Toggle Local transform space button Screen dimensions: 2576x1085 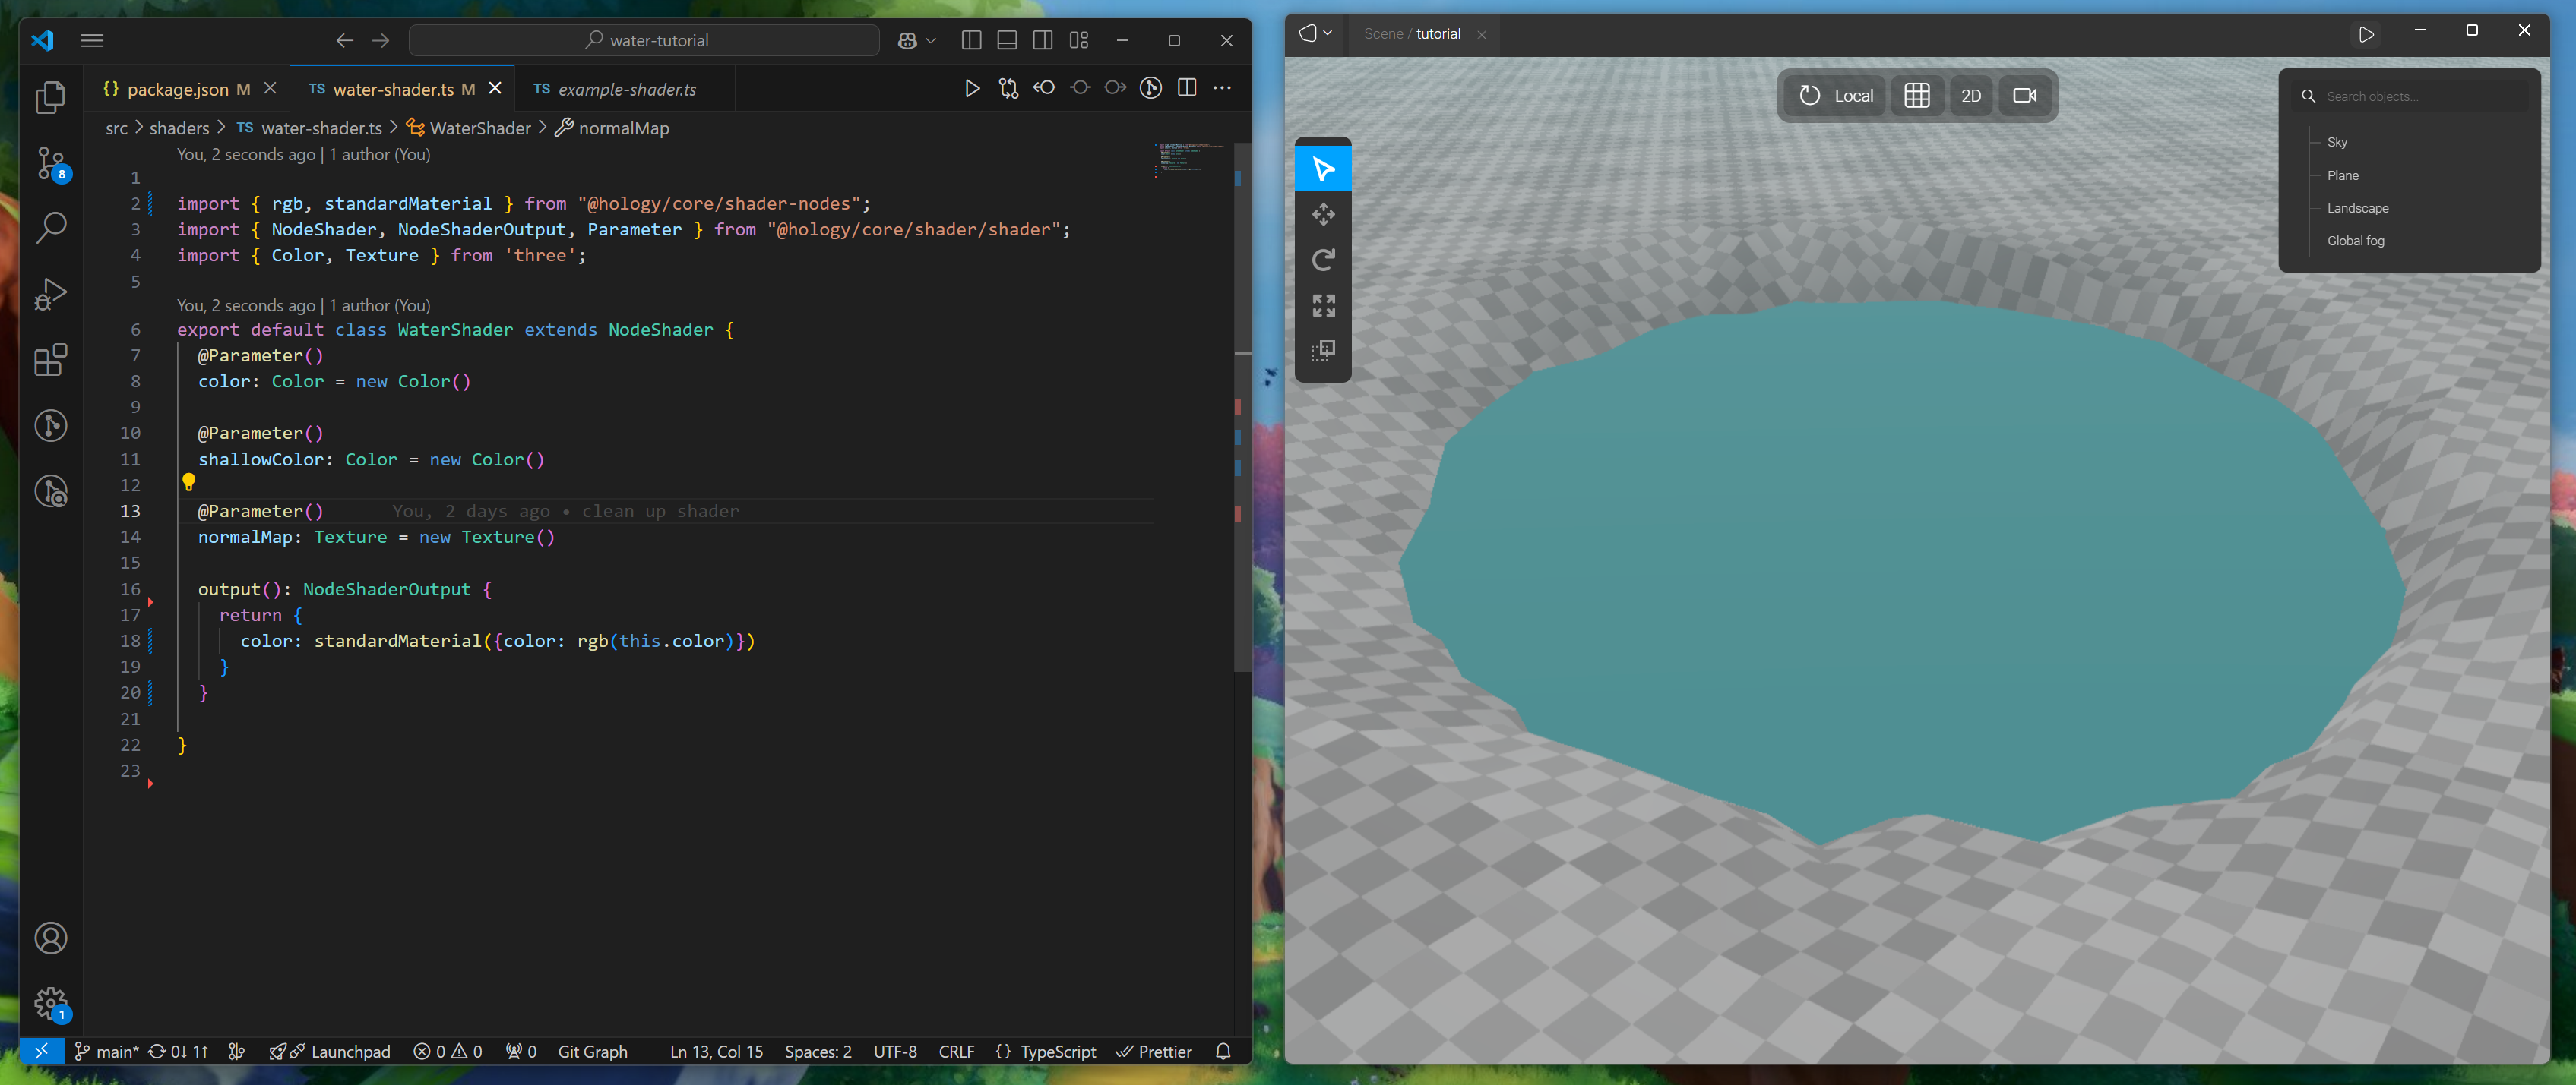pyautogui.click(x=1836, y=96)
